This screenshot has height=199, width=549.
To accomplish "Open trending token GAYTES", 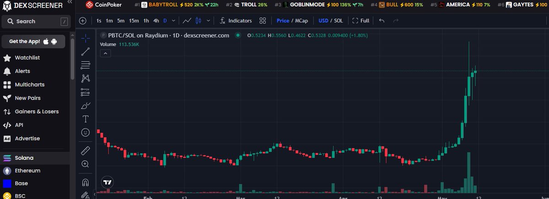I will (522, 5).
